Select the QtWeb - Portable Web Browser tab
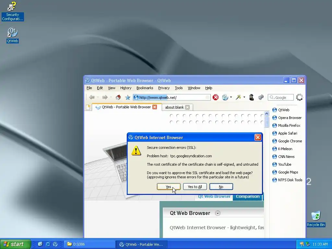Image resolution: width=332 pixels, height=249 pixels. [126, 107]
